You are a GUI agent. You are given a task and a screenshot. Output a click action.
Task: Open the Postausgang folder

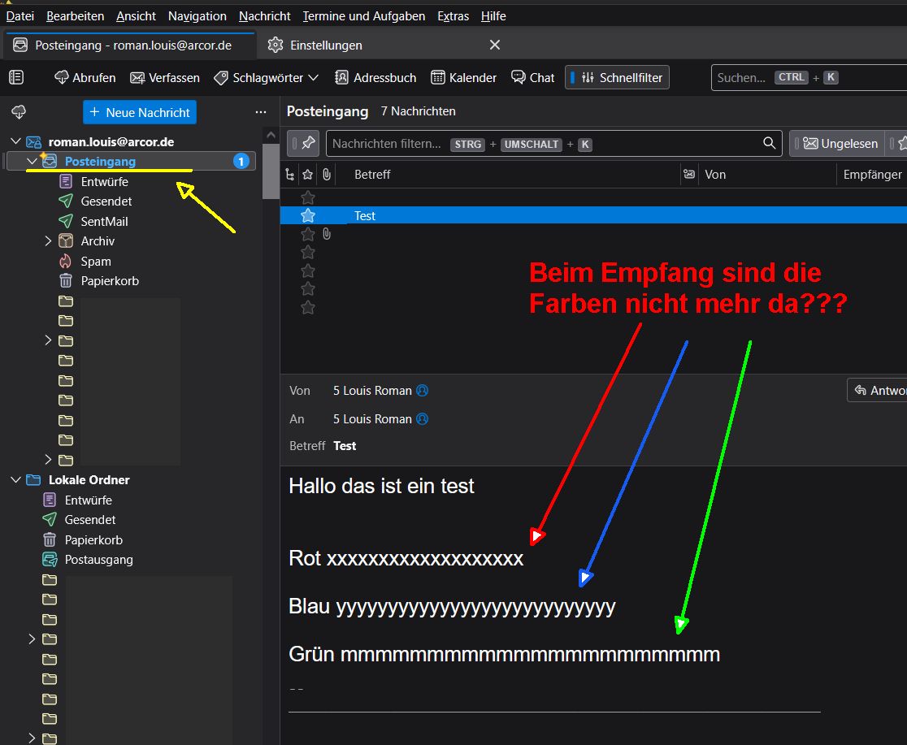[98, 560]
